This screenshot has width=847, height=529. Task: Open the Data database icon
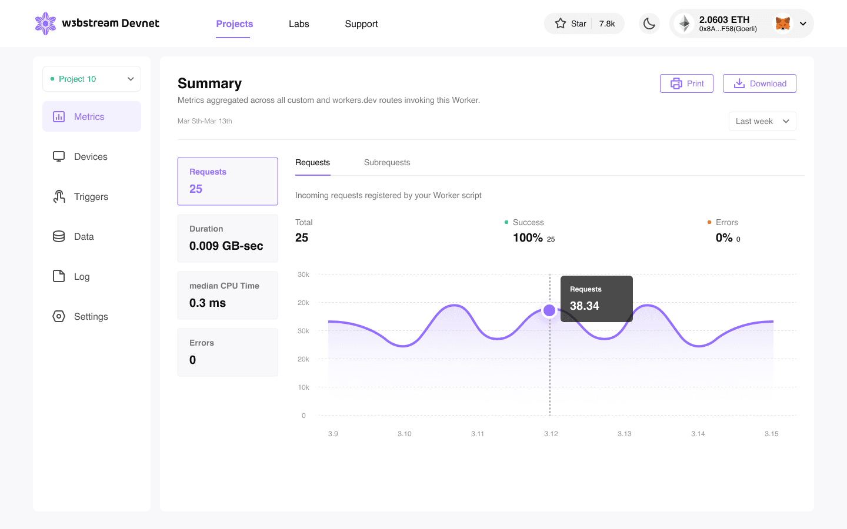pyautogui.click(x=59, y=236)
